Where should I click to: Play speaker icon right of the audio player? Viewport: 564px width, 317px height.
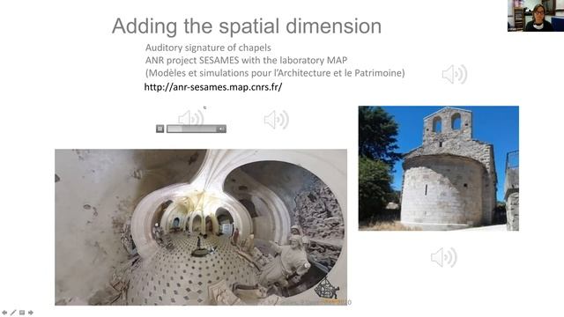point(276,120)
